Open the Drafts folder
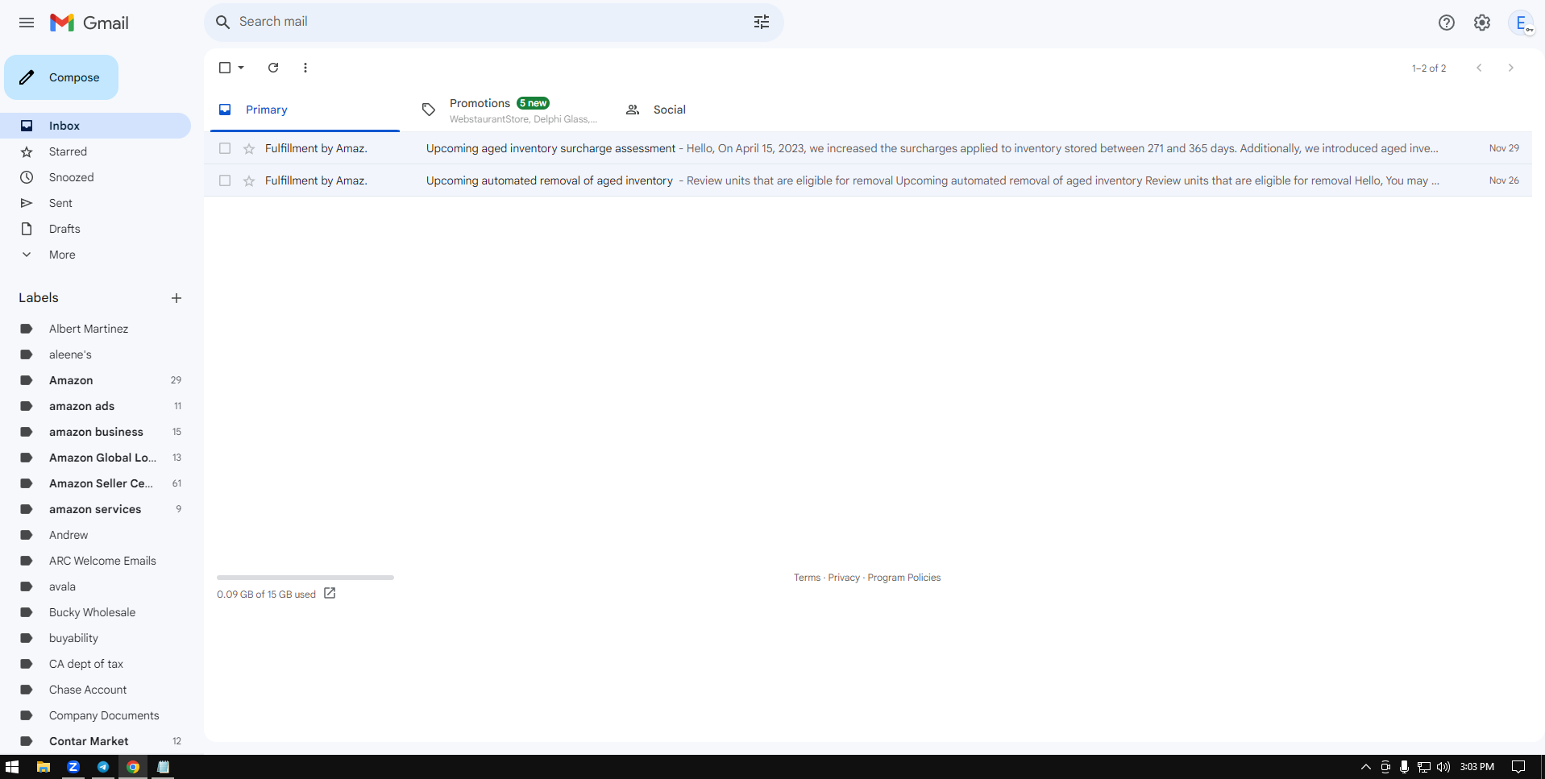 [95, 229]
